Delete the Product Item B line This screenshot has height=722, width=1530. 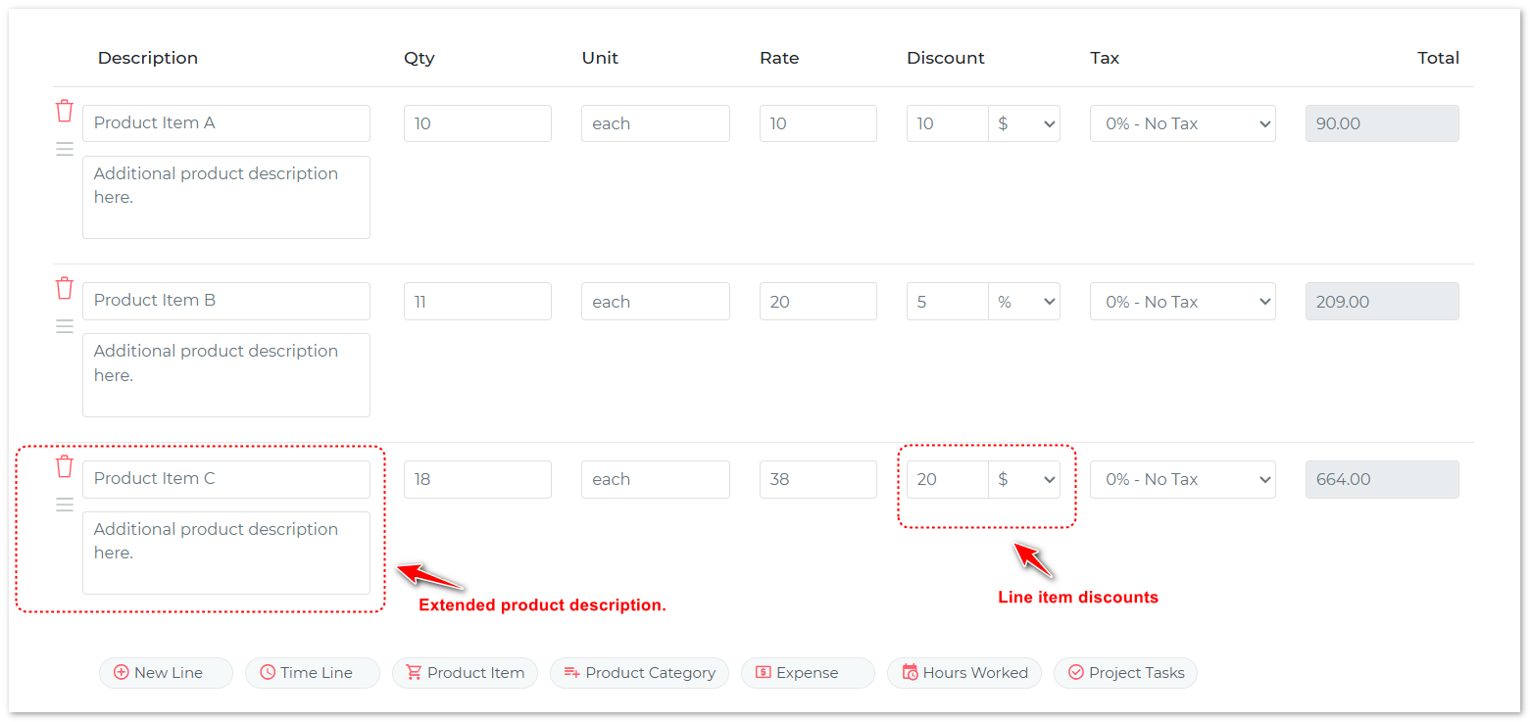[64, 288]
